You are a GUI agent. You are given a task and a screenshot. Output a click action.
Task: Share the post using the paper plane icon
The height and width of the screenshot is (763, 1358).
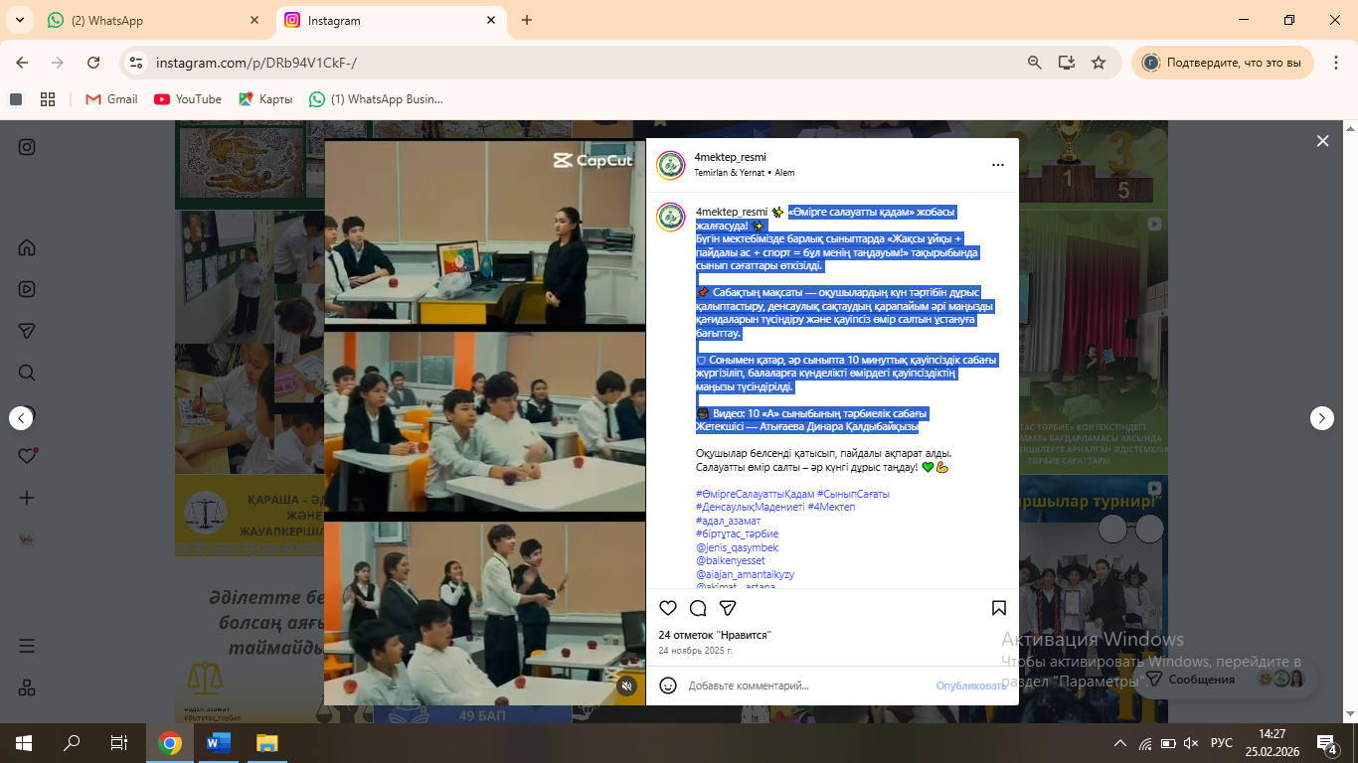(728, 608)
